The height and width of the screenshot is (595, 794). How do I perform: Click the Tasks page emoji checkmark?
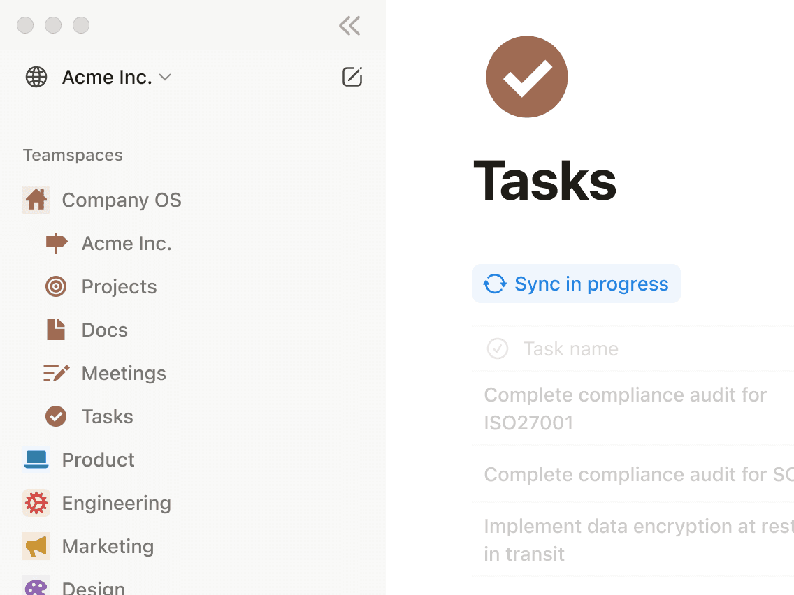pos(527,77)
